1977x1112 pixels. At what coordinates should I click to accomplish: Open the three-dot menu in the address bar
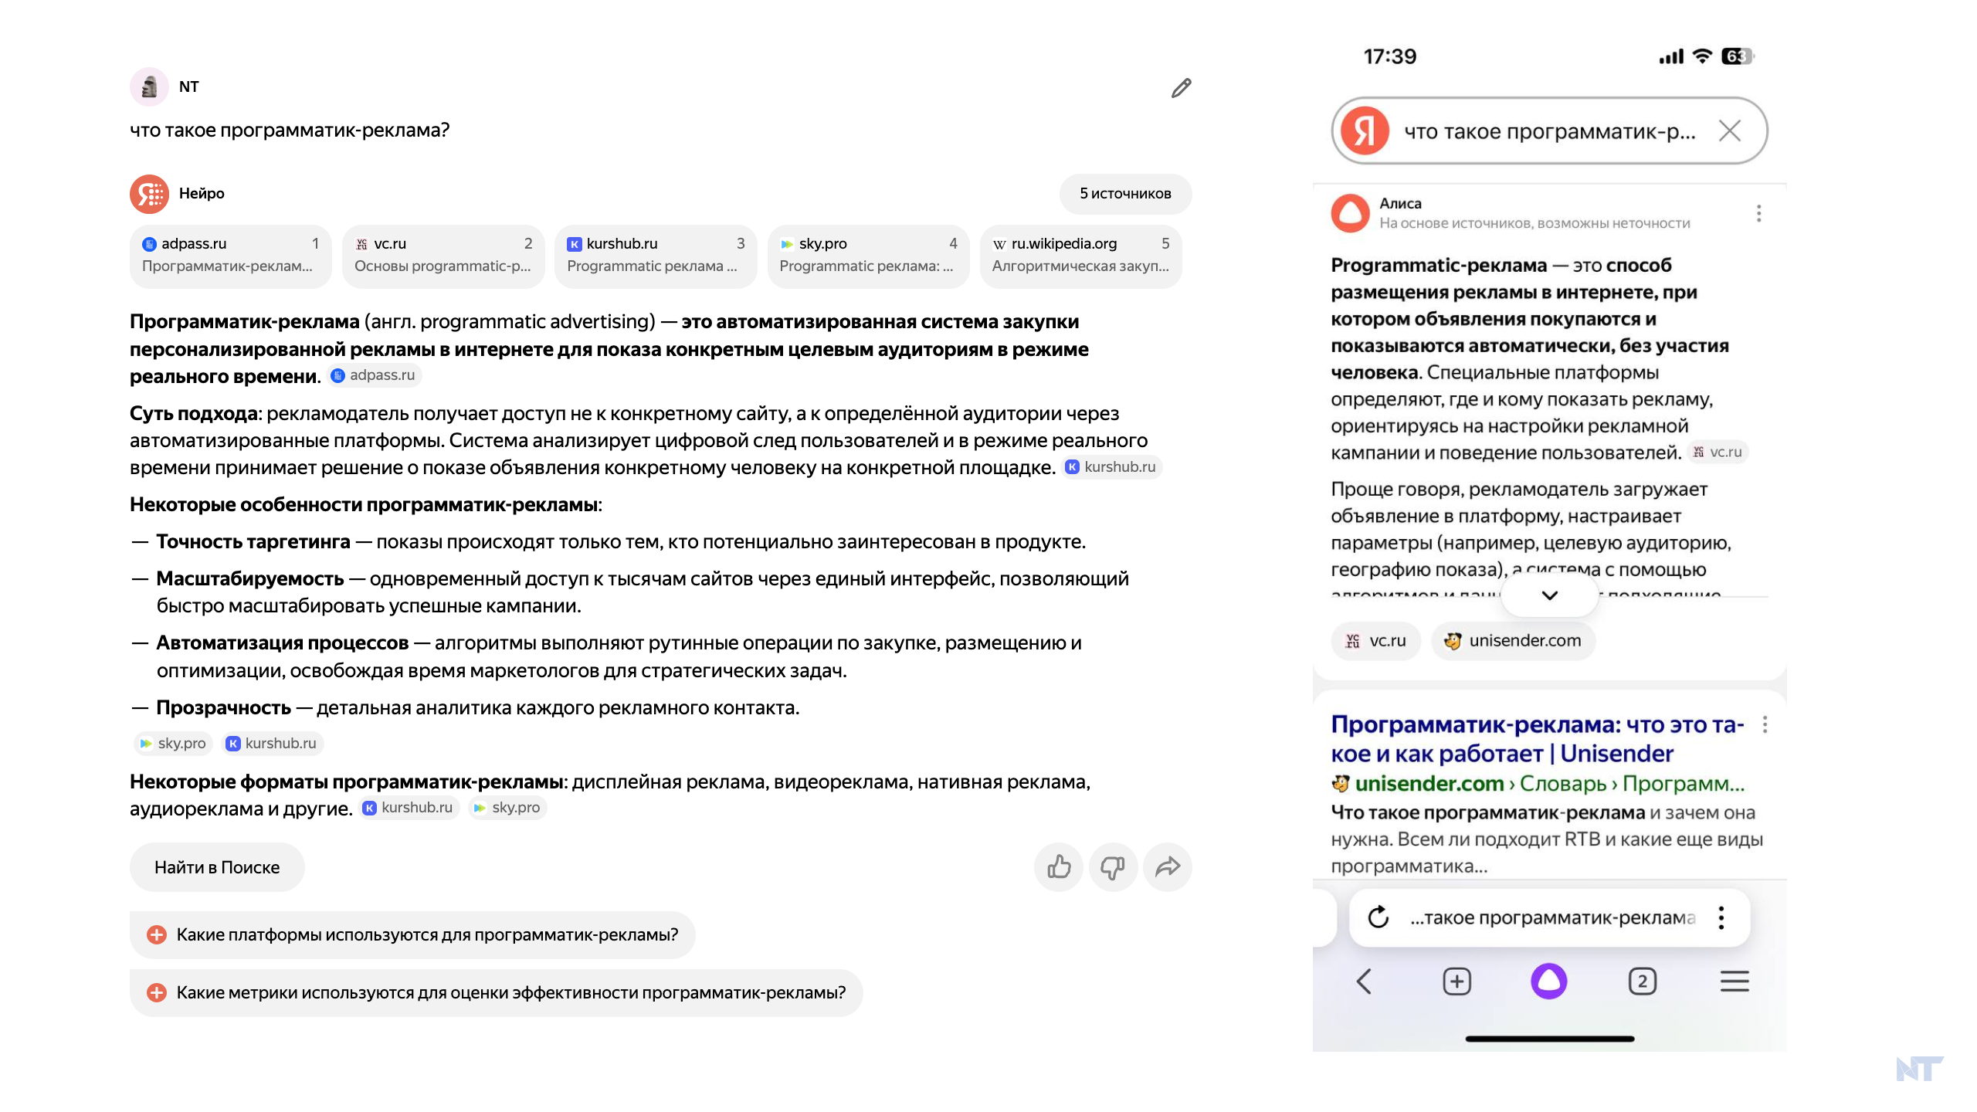point(1721,917)
